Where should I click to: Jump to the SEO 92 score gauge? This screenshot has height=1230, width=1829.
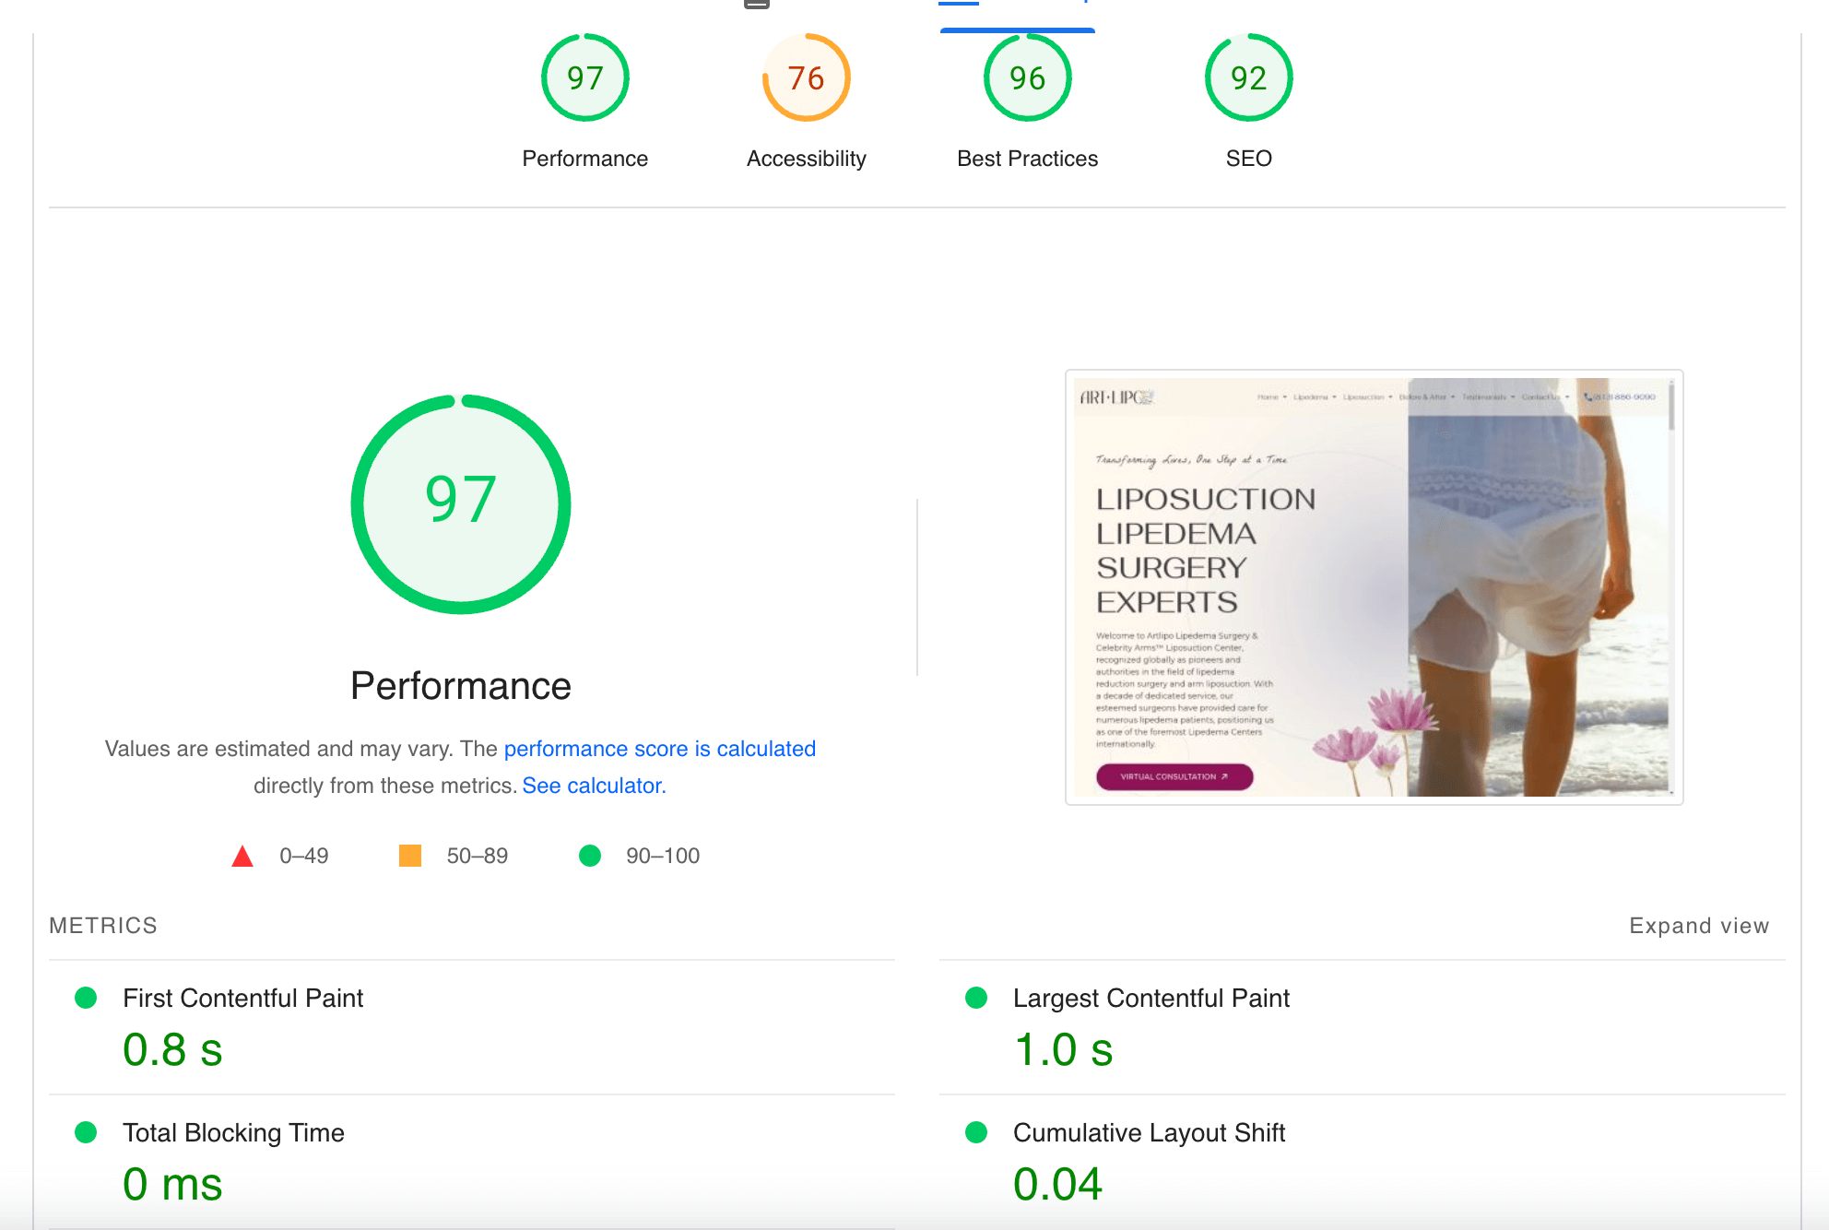click(x=1248, y=78)
